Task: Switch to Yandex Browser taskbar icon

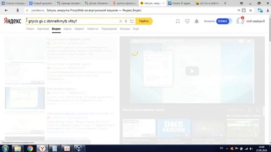Action: [42, 148]
